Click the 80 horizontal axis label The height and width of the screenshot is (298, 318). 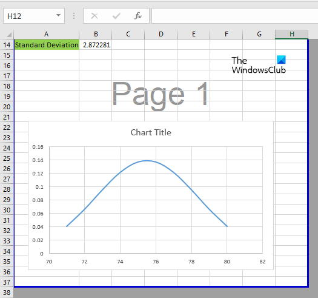click(x=227, y=262)
